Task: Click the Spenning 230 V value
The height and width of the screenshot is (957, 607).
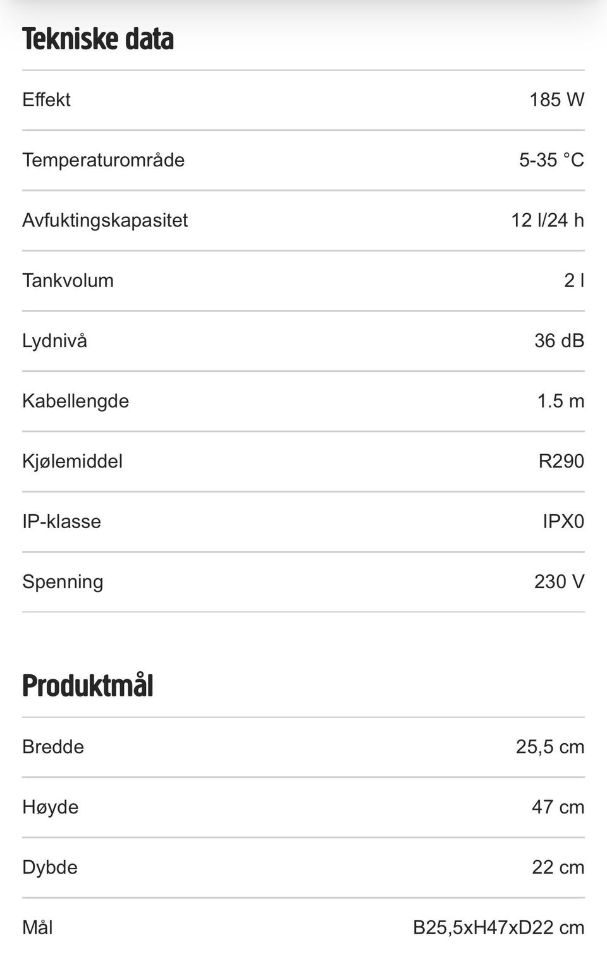Action: (559, 582)
